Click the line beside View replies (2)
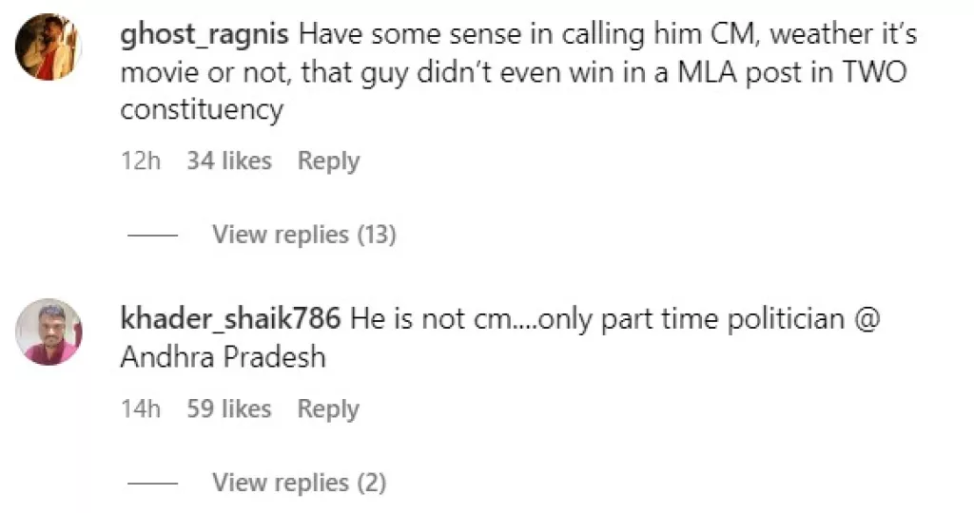This screenshot has width=974, height=513. [152, 484]
